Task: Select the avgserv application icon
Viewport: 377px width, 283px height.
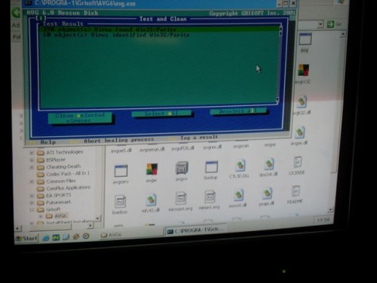Action: tap(121, 171)
